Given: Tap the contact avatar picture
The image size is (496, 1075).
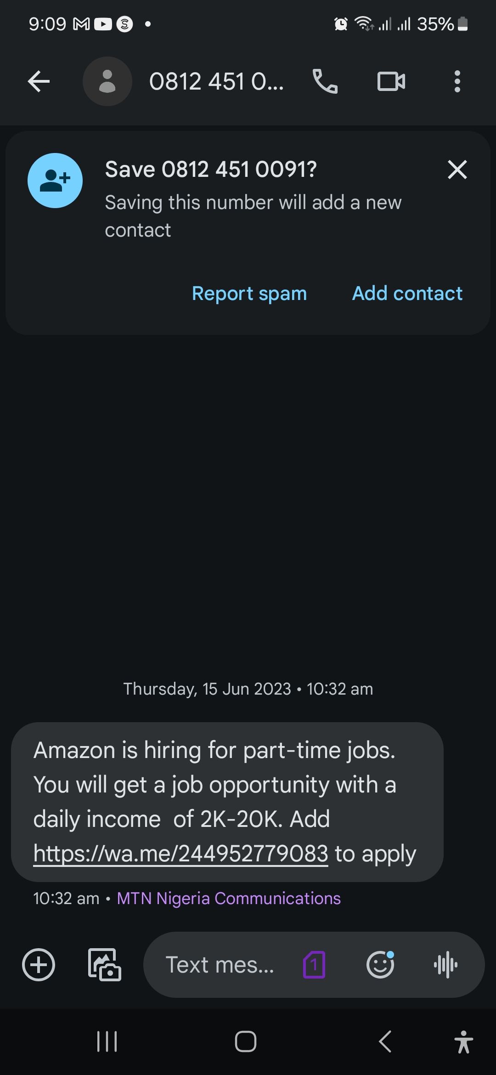Looking at the screenshot, I should [107, 82].
